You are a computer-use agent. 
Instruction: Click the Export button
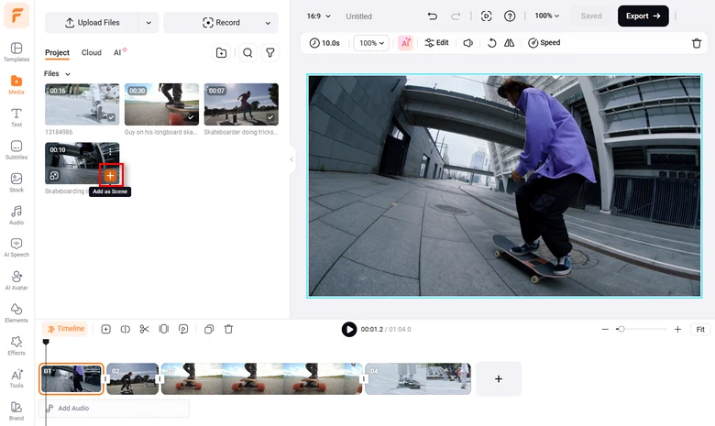643,16
